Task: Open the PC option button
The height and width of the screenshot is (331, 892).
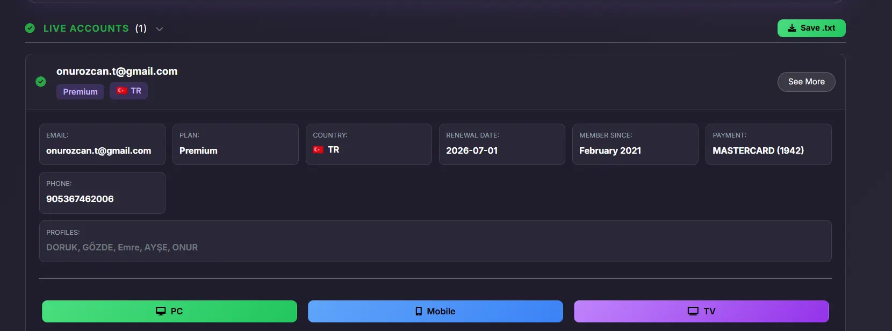Action: pos(169,311)
